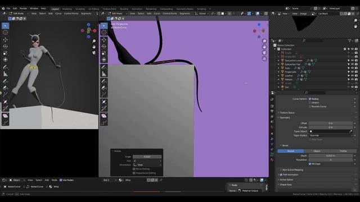
Task: Switch to the Sculpting workspace tab
Action: click(x=80, y=9)
